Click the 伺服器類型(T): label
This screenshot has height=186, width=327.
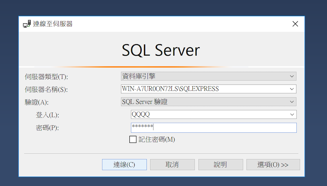point(46,77)
